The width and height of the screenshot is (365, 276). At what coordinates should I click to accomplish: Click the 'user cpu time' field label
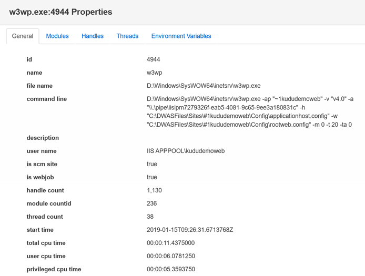point(46,256)
